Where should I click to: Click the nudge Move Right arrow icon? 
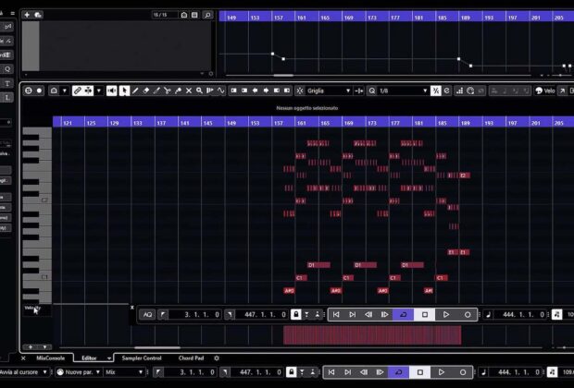click(266, 91)
